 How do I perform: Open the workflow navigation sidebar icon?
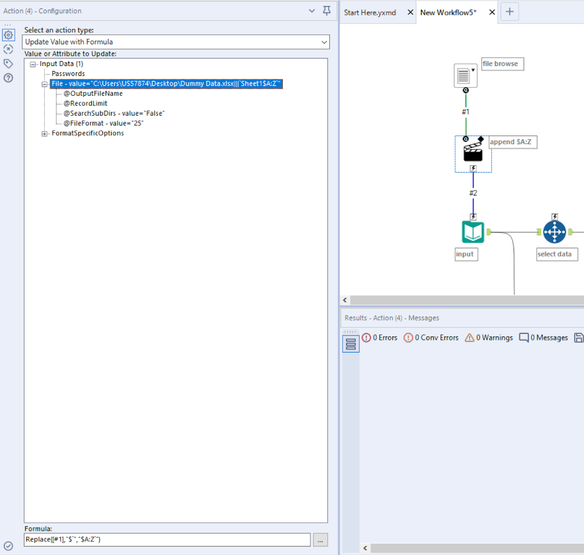pos(8,49)
